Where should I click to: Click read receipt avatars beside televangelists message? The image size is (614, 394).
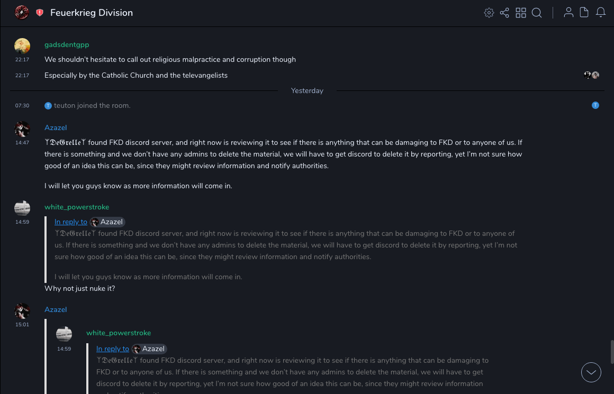591,75
